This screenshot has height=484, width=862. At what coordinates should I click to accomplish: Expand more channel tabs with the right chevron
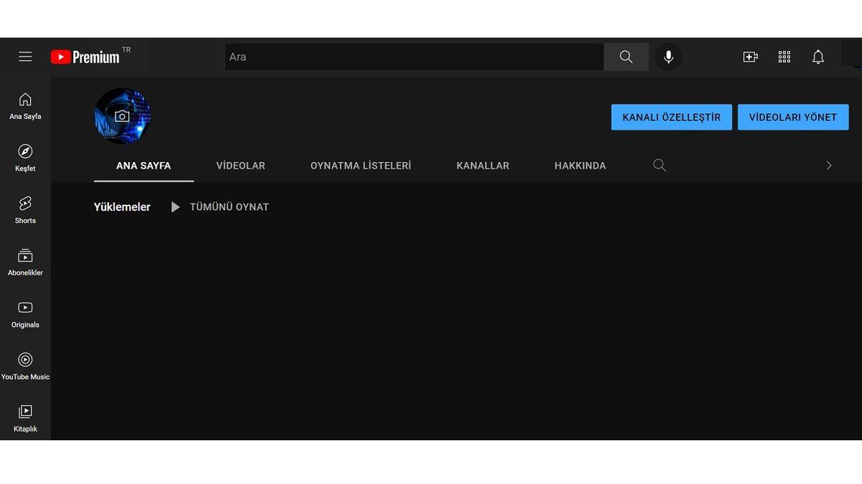click(829, 165)
